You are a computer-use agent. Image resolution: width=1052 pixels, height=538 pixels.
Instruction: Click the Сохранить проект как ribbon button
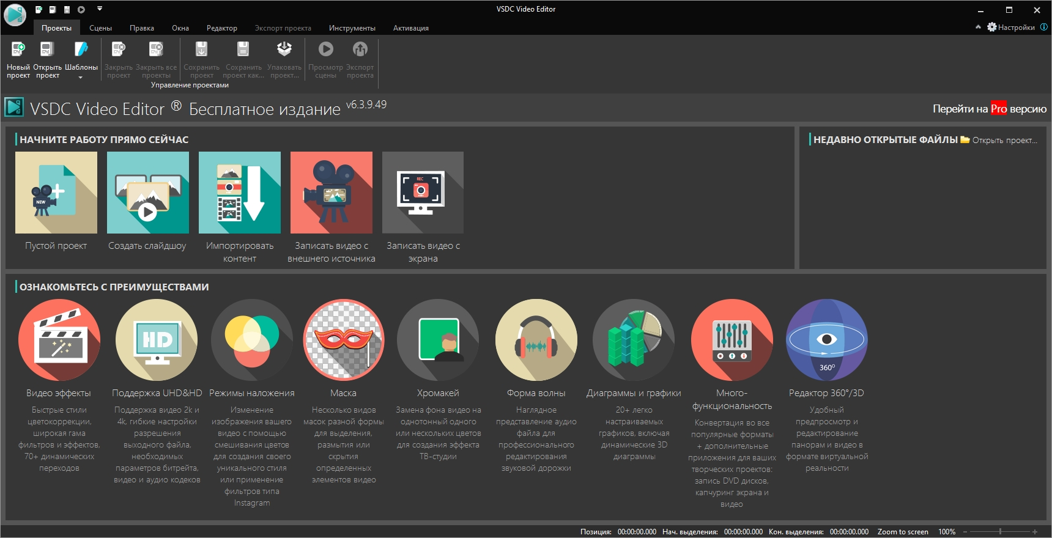pyautogui.click(x=243, y=59)
